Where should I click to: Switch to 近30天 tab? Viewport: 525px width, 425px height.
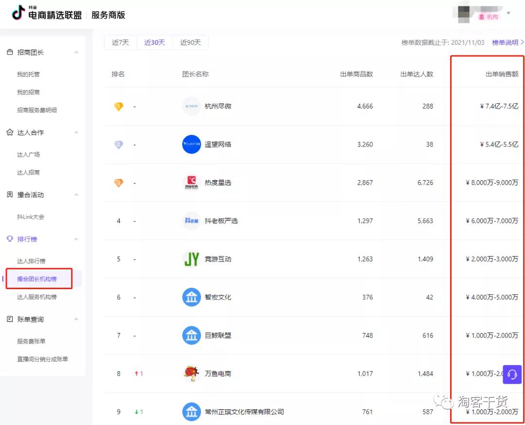coord(155,43)
